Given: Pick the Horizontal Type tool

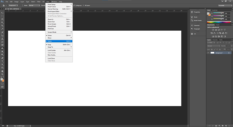Looking at the screenshot, I should (x=2, y=61).
